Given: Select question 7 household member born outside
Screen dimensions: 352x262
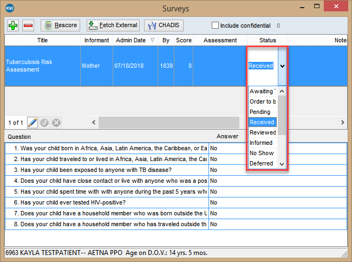Looking at the screenshot, I should (107, 213).
